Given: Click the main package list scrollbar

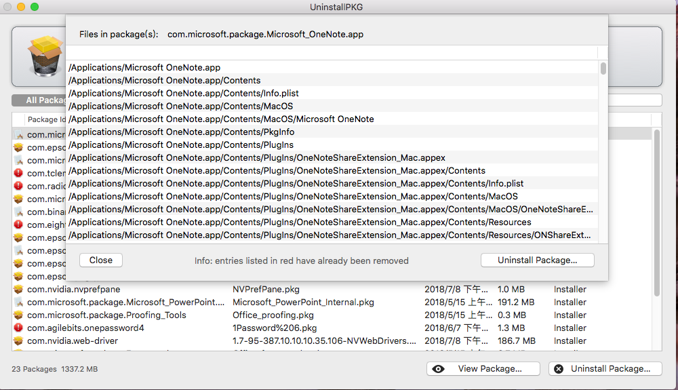Looking at the screenshot, I should coord(656,212).
